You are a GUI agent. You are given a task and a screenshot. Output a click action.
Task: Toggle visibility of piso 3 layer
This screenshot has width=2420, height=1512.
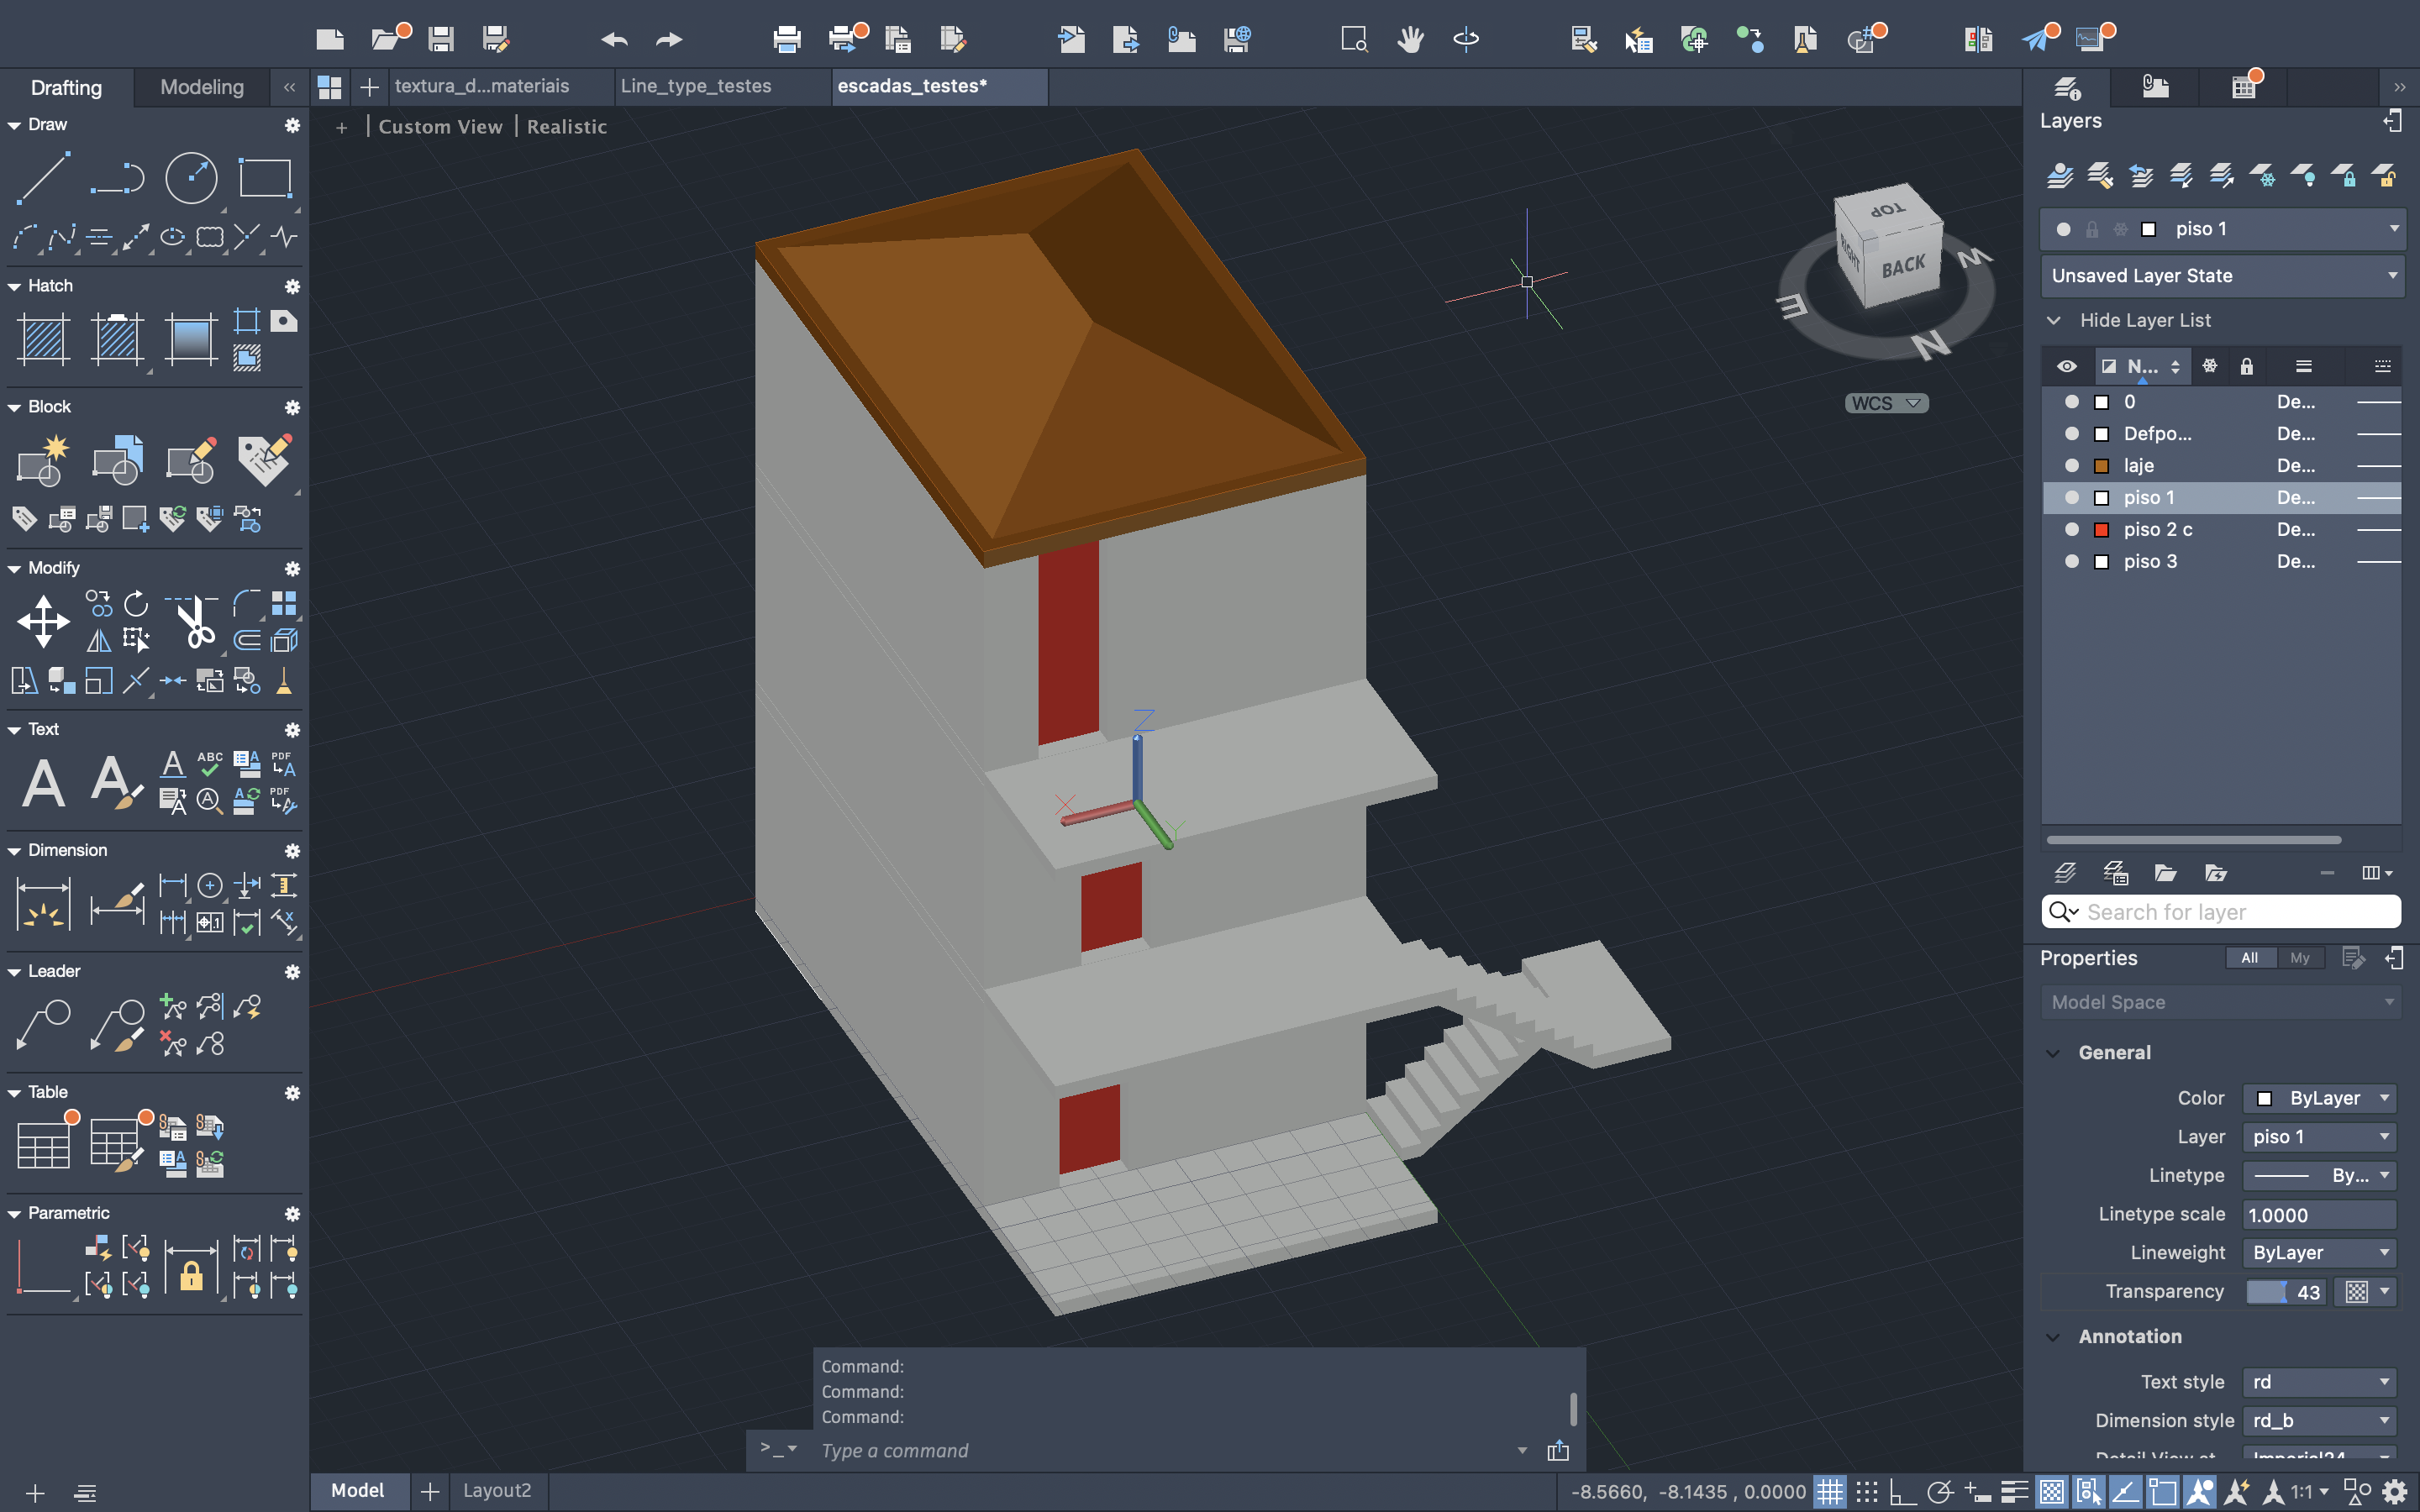click(x=2071, y=562)
